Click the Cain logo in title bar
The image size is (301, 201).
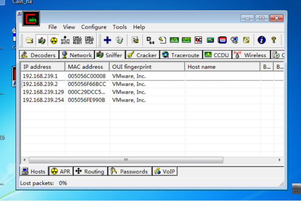coord(31,19)
